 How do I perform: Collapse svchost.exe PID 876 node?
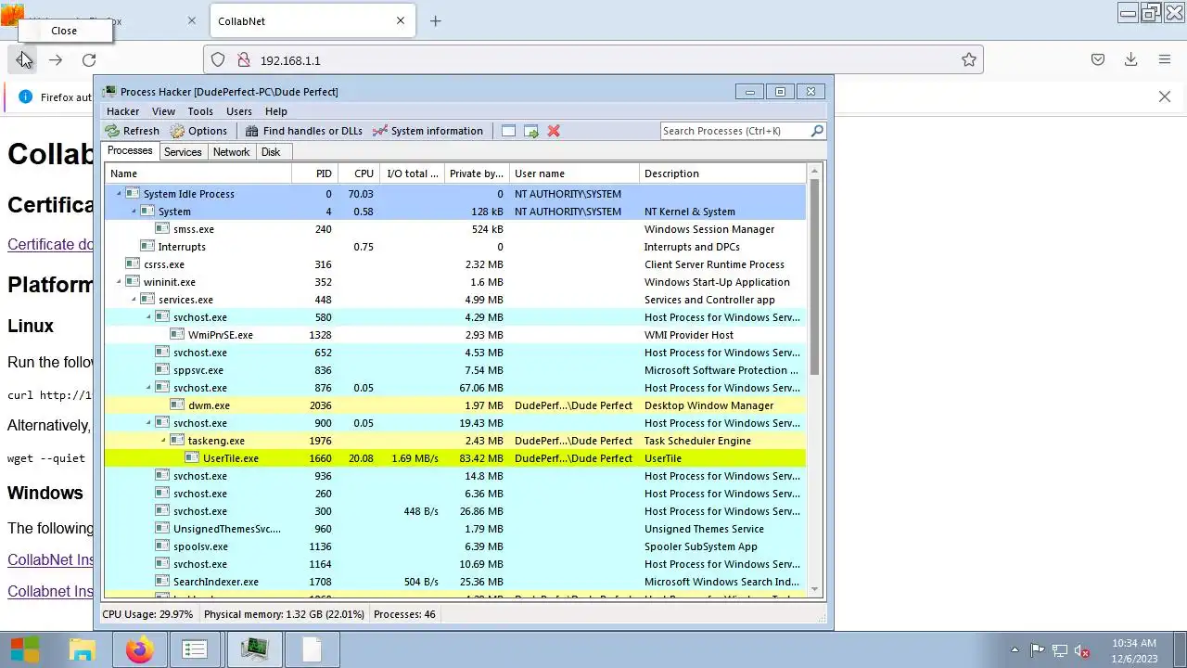(148, 388)
